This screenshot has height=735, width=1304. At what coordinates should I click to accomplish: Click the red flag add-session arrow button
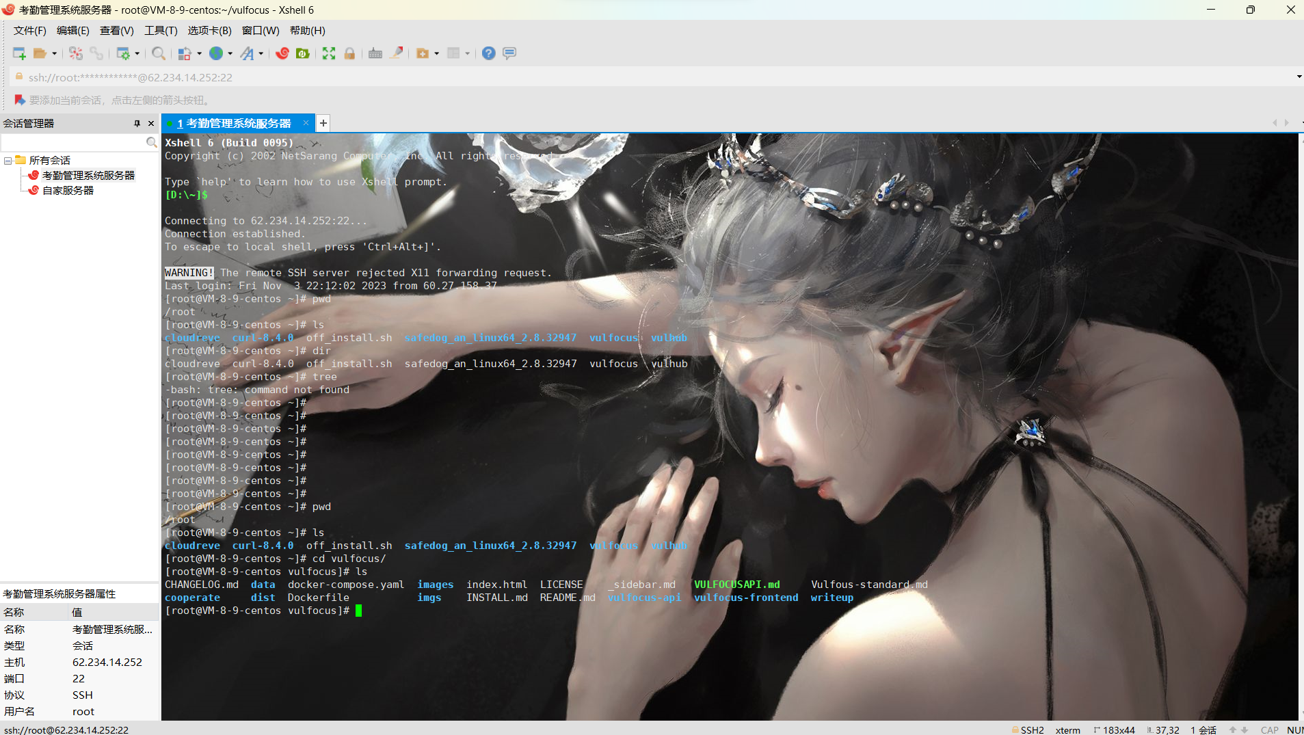point(19,100)
